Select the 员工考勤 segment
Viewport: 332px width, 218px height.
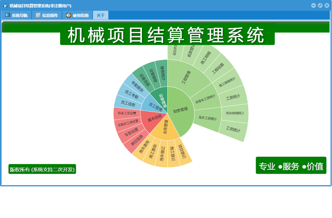[x=131, y=94]
